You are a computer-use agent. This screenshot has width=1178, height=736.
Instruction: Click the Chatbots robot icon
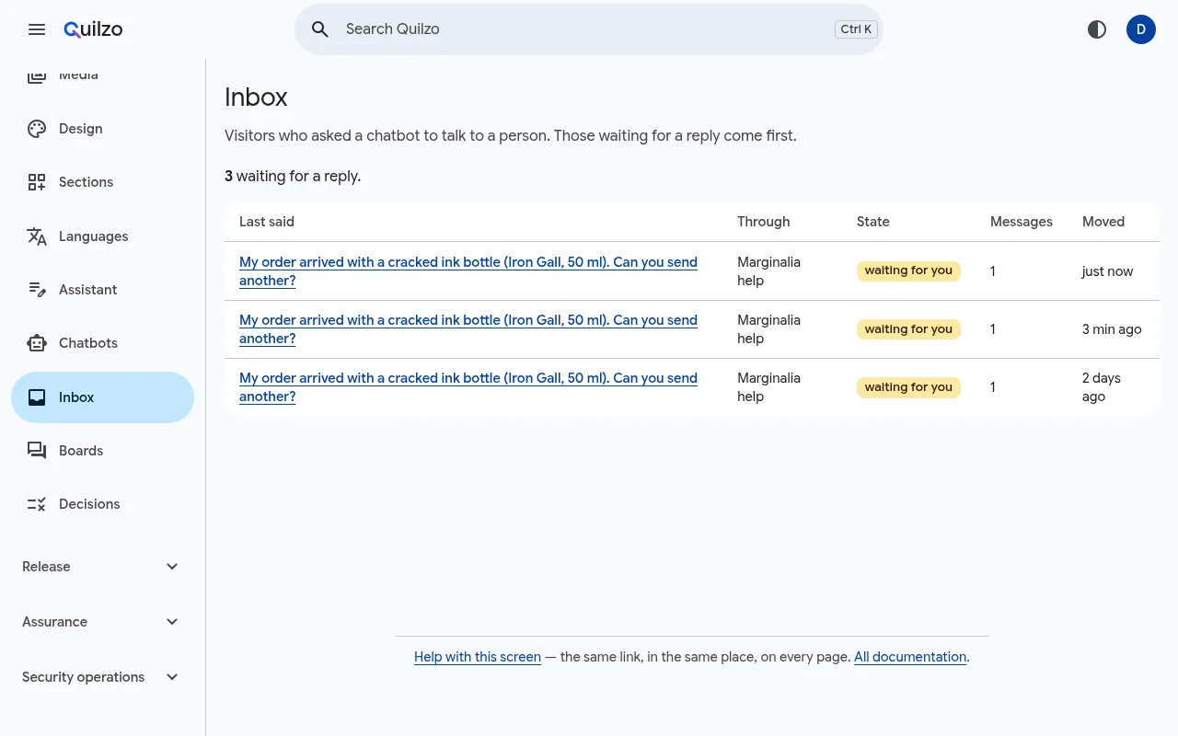tap(37, 343)
